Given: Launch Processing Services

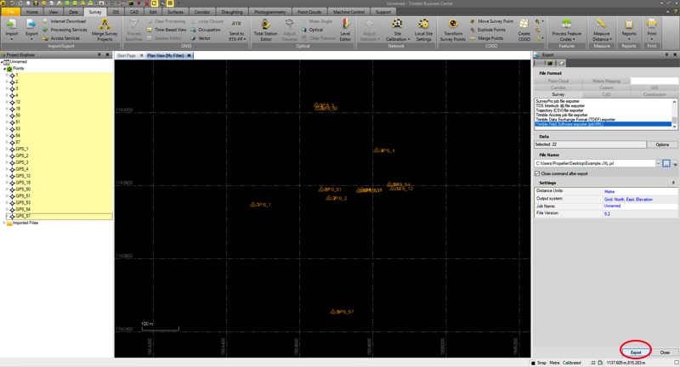Looking at the screenshot, I should tap(65, 30).
